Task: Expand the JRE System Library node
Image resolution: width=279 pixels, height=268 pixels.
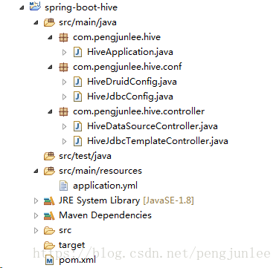Action: click(x=36, y=200)
